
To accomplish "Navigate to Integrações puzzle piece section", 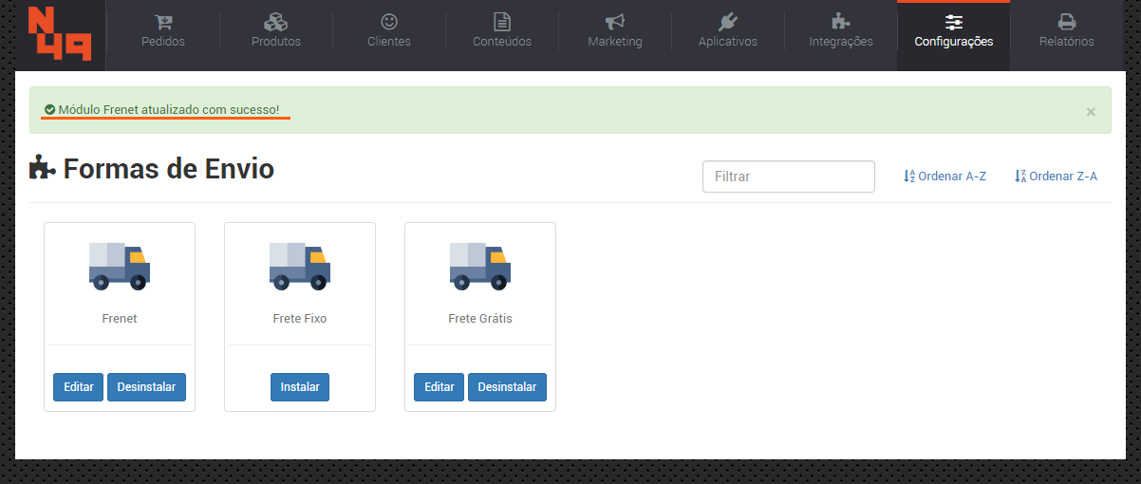I will tap(841, 31).
